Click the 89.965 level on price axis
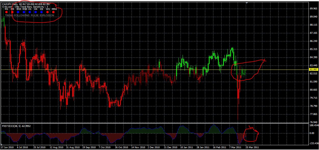 pos(313,9)
